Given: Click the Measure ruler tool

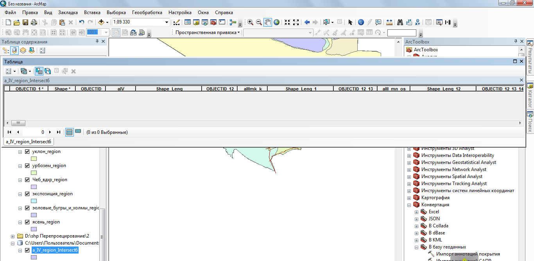Looking at the screenshot, I should click(389, 22).
